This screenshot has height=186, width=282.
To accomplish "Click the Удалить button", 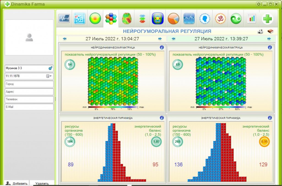I will (x=42, y=183).
